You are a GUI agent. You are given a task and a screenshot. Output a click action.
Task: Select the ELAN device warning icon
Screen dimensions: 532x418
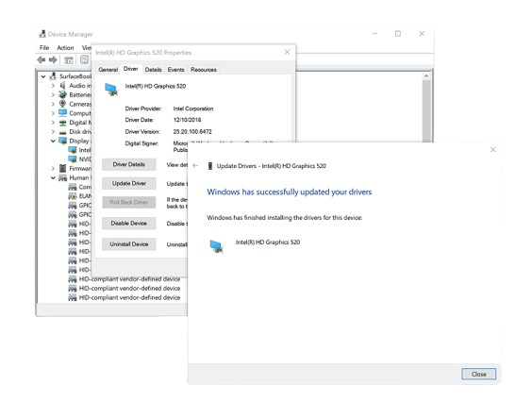pos(73,196)
